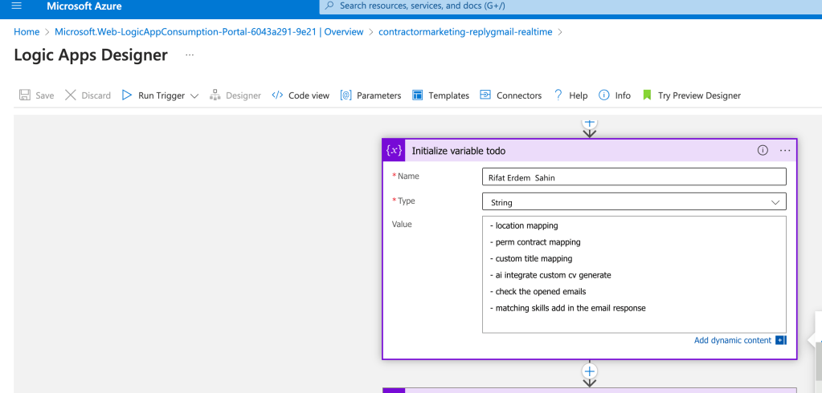
Task: Click the Parameters [@] icon
Action: pos(346,95)
